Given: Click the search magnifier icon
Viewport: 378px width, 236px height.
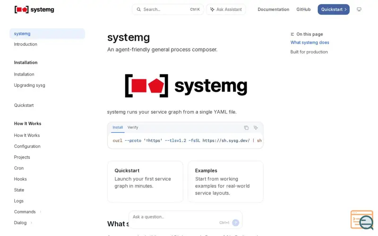Looking at the screenshot, I should (x=138, y=9).
